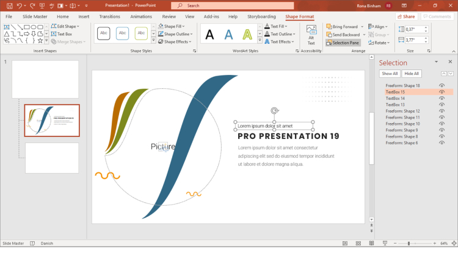Choose the blue WordArt style A
The width and height of the screenshot is (458, 257).
click(x=228, y=35)
